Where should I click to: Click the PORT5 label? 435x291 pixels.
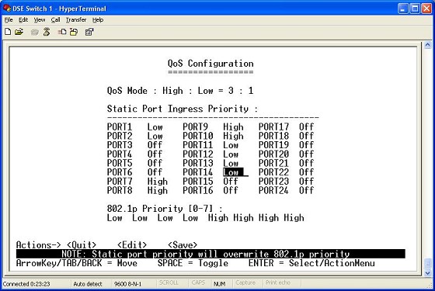click(120, 163)
